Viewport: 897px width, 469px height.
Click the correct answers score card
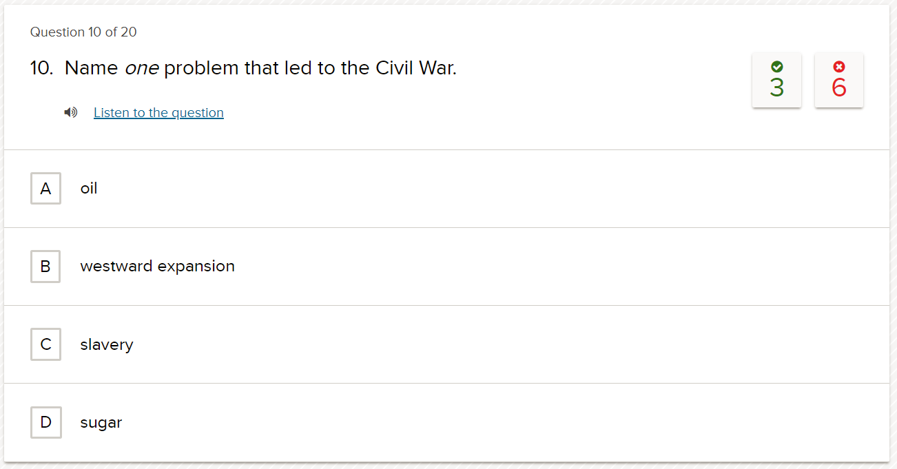click(776, 80)
